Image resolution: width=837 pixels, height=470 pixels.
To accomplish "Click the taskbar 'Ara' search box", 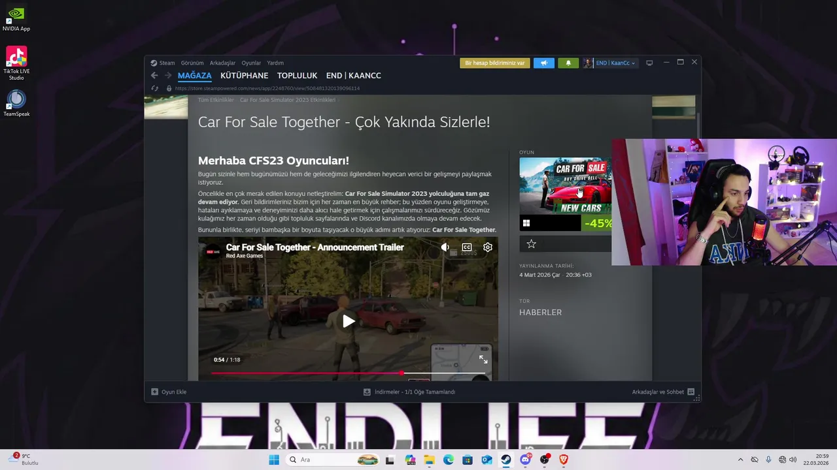I will click(x=333, y=460).
